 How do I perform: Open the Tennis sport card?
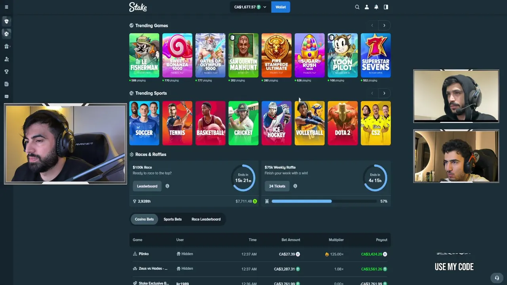click(177, 123)
